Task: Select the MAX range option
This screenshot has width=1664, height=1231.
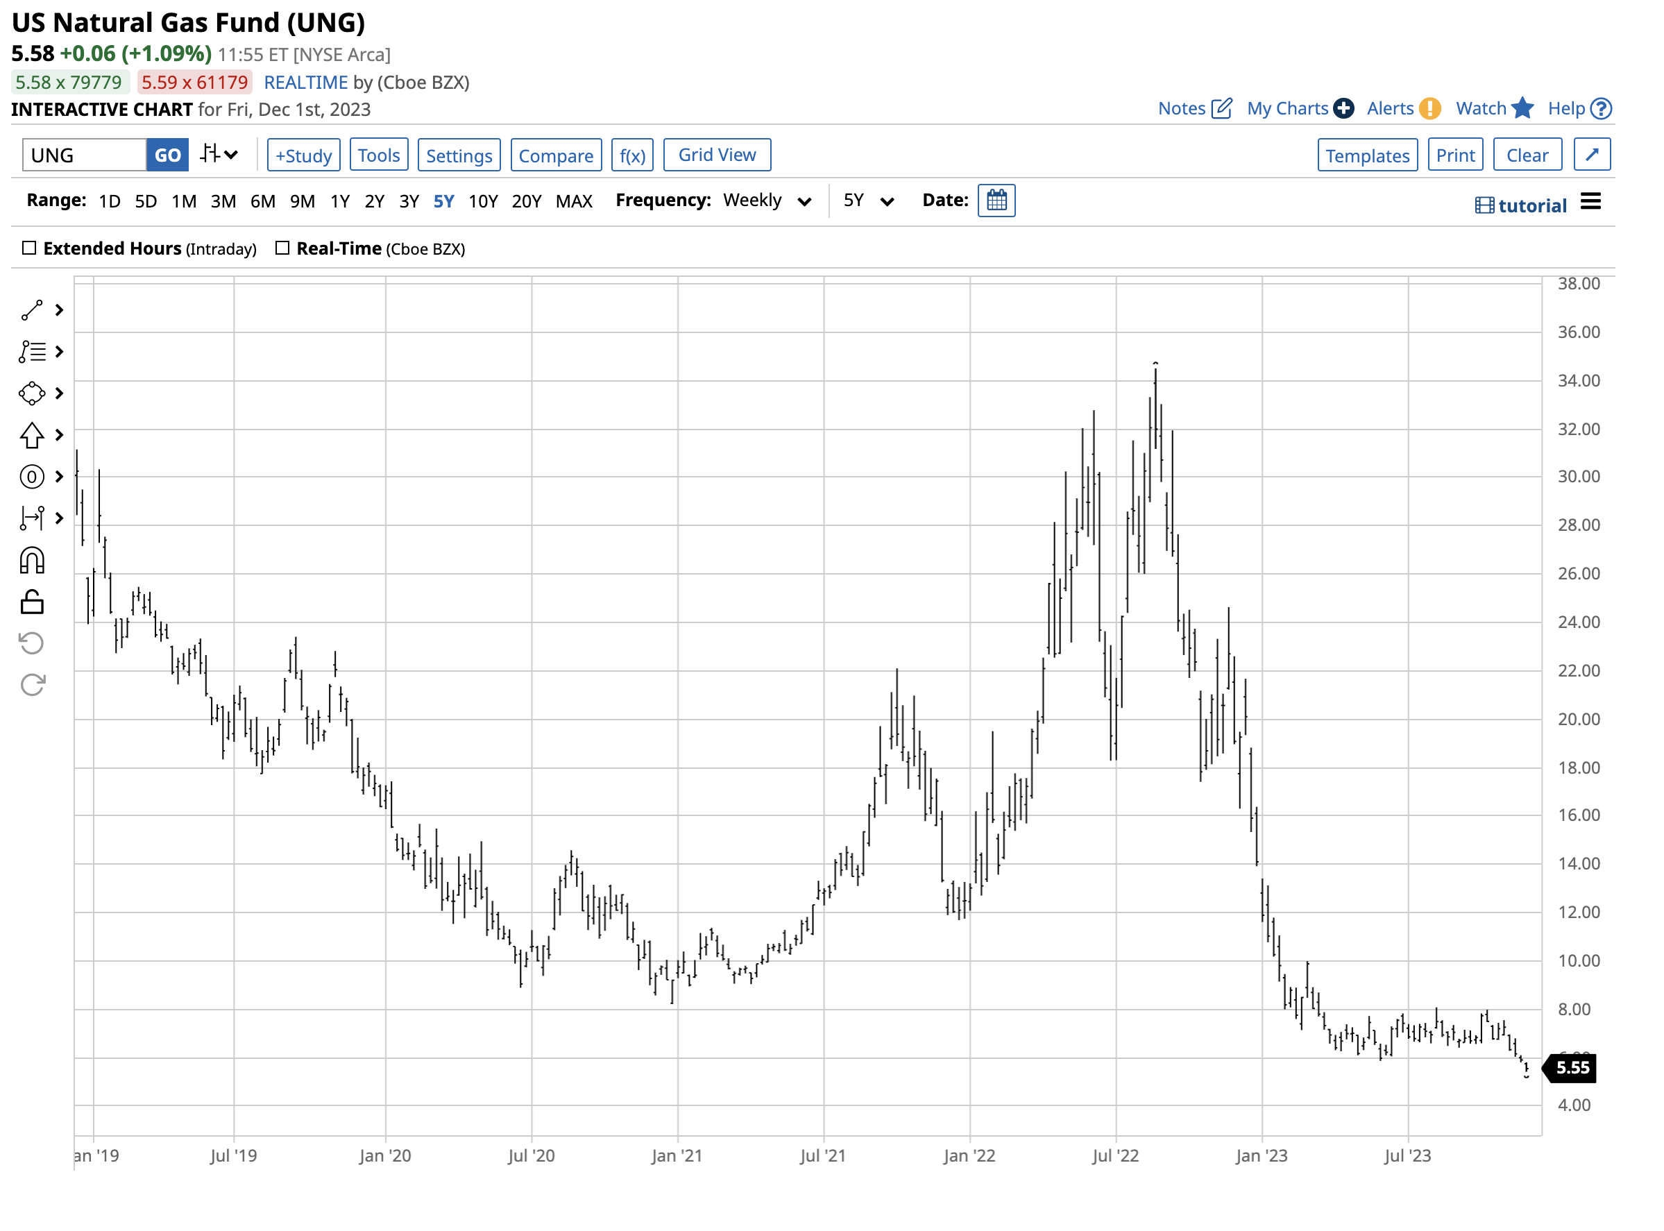Action: (574, 201)
